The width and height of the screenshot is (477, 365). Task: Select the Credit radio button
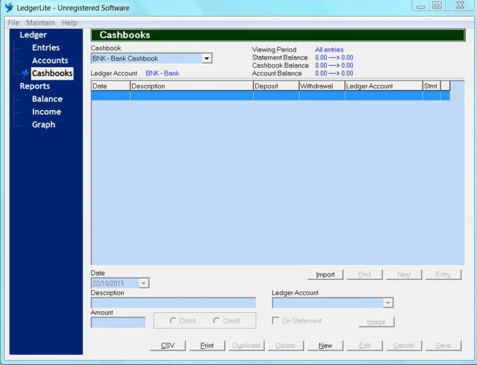click(x=216, y=321)
